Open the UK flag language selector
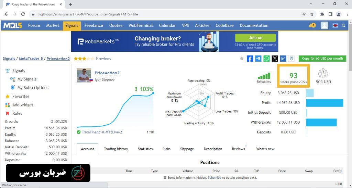Image resolution: width=352 pixels, height=188 pixels. [x=335, y=25]
